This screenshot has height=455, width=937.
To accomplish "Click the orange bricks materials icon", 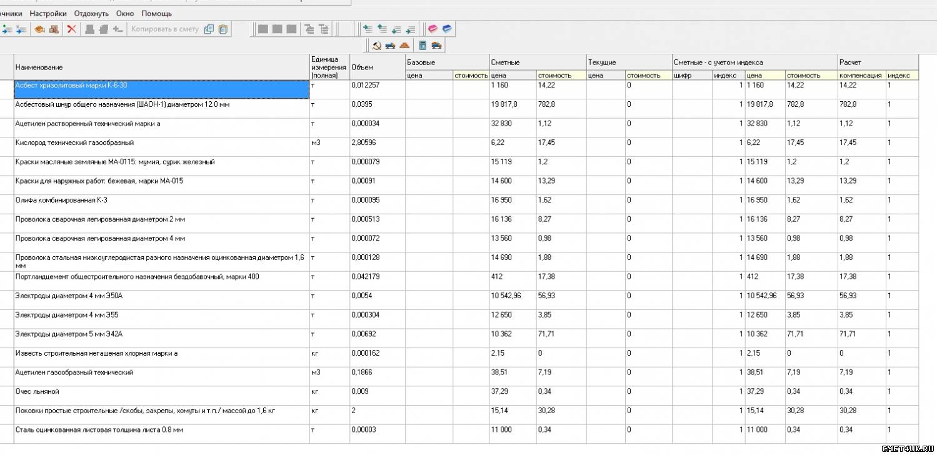I will tap(404, 46).
